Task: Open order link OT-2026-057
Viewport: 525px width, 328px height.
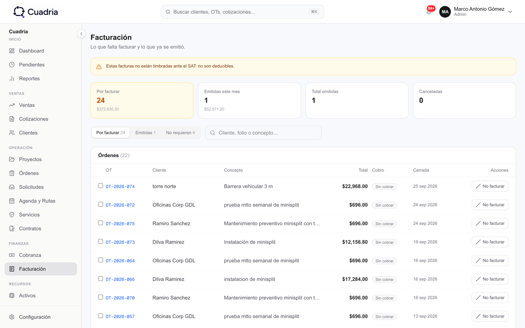Action: tap(120, 316)
